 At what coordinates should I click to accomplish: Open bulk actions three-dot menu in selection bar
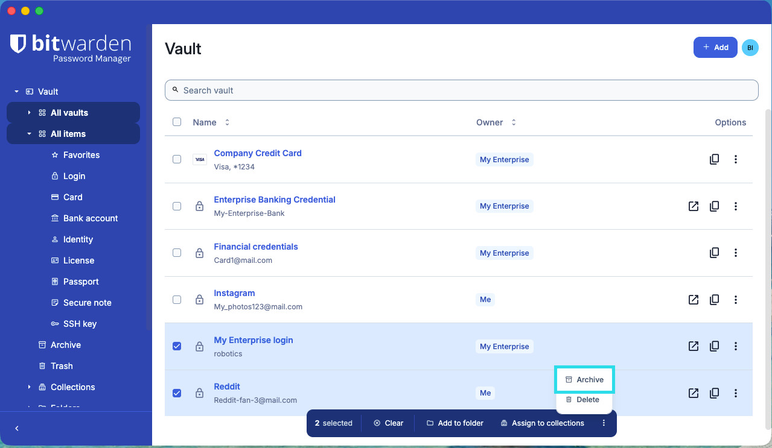[604, 423]
